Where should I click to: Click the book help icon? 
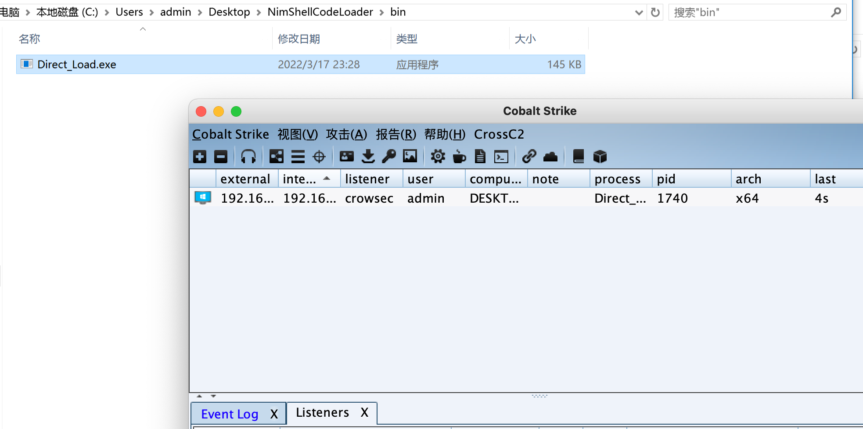tap(579, 157)
